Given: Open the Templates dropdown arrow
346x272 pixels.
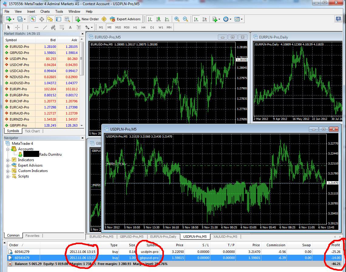Looking at the screenshot, I should click(242, 19).
